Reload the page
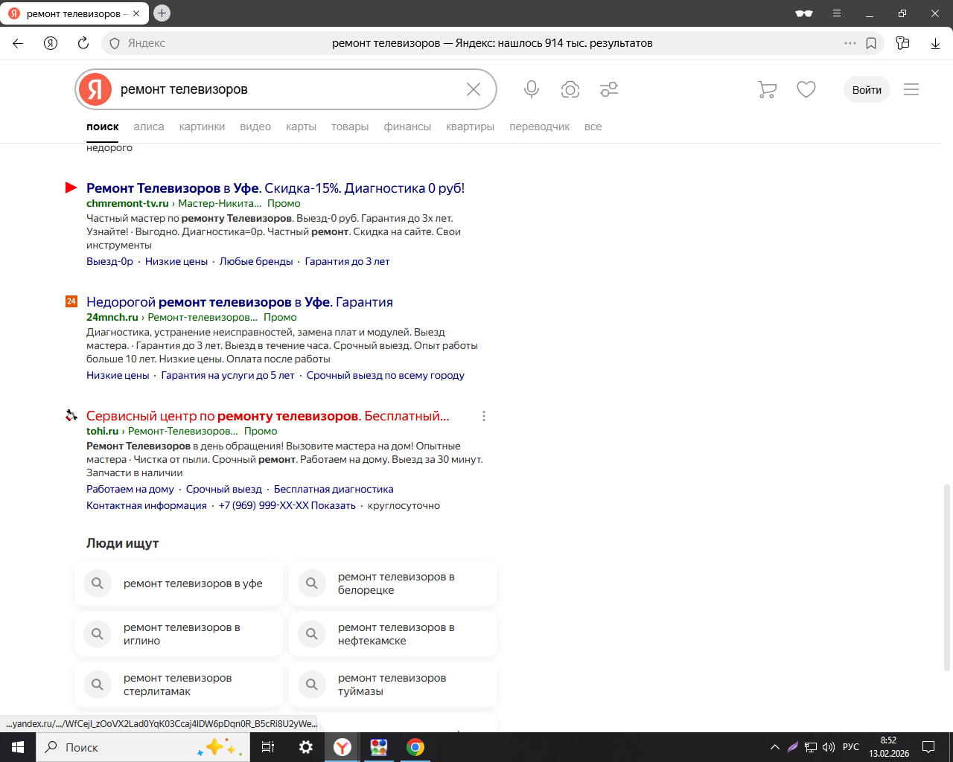This screenshot has height=762, width=953. [x=83, y=43]
